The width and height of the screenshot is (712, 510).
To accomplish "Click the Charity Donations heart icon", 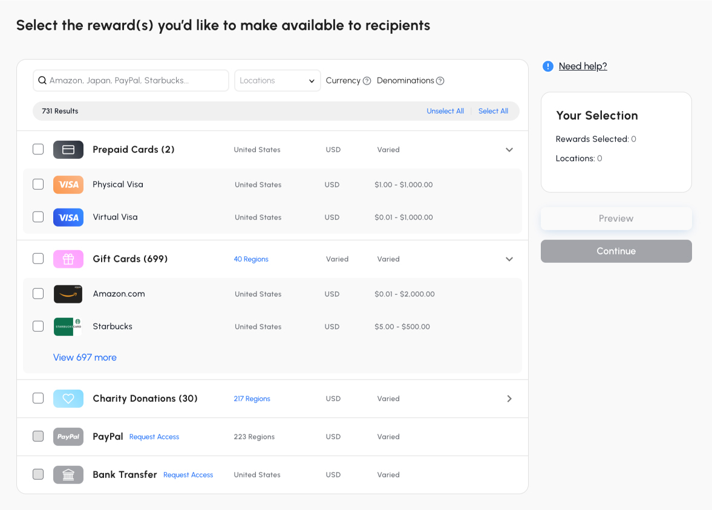I will (68, 399).
